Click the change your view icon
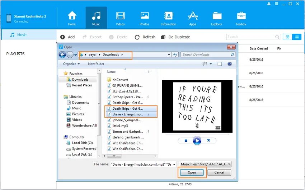 (x=205, y=64)
